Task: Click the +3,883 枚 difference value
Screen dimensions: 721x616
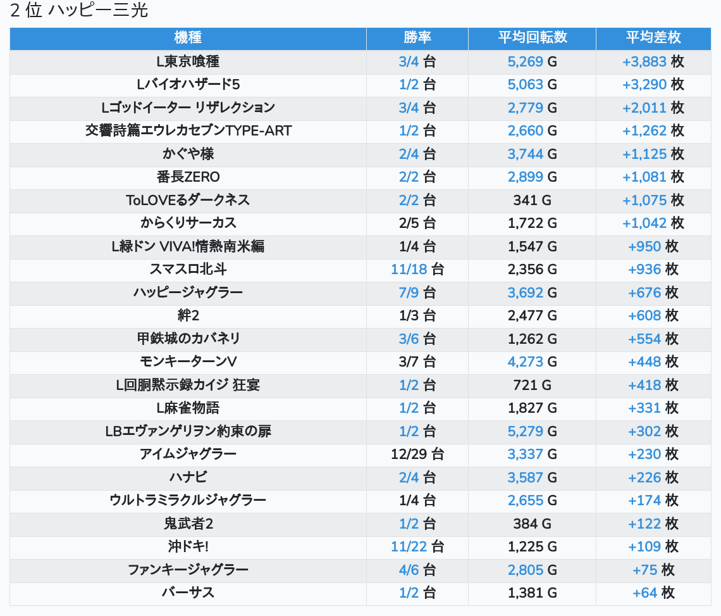Action: coord(653,61)
